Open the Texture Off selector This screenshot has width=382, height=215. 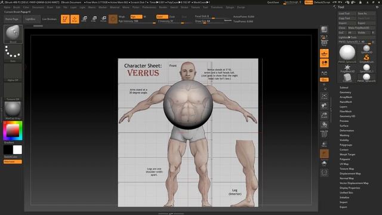pos(13,91)
